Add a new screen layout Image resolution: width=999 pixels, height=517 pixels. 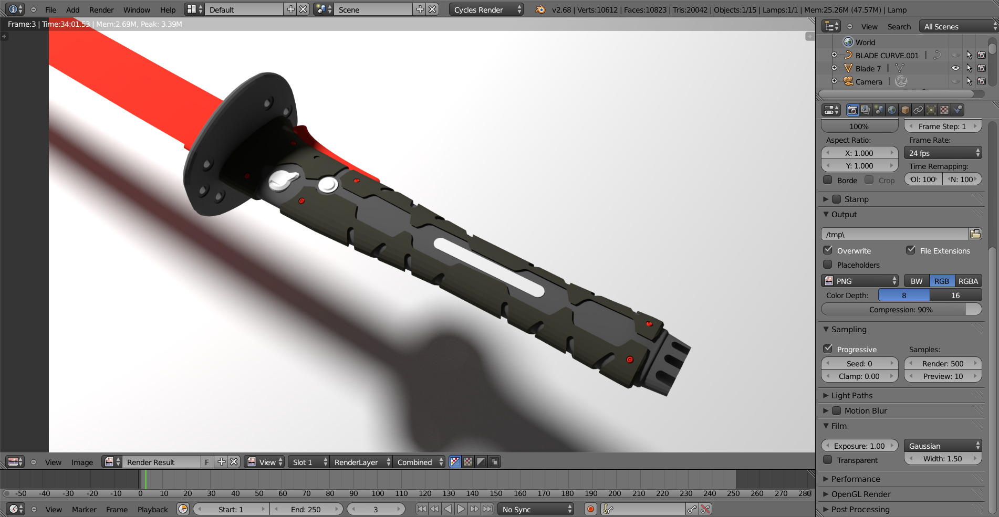[290, 9]
